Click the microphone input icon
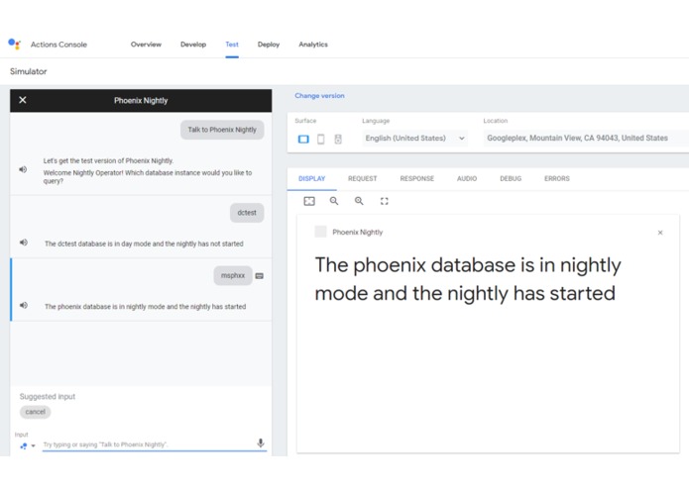Viewport: 689px width, 489px height. click(261, 442)
